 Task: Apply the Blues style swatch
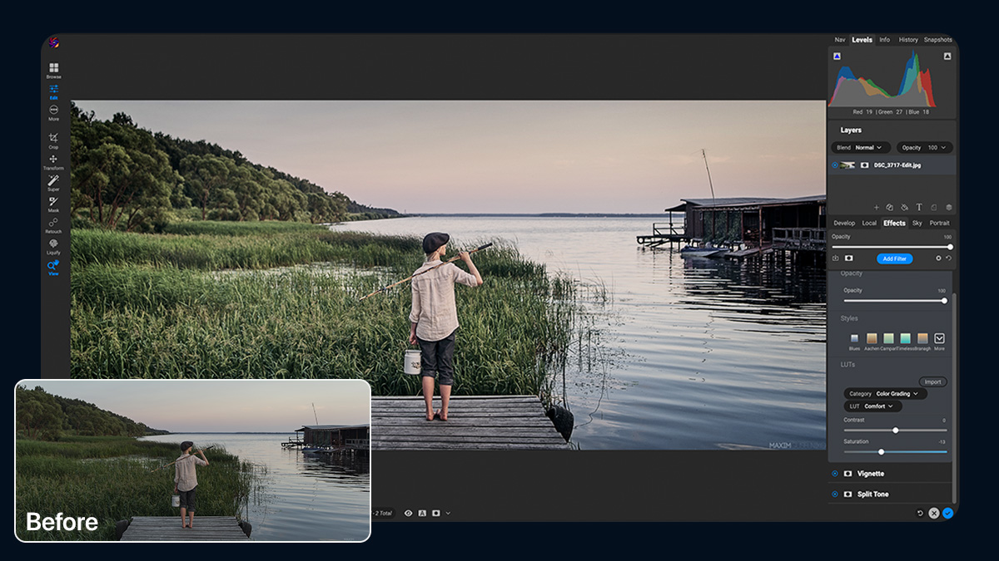click(854, 338)
